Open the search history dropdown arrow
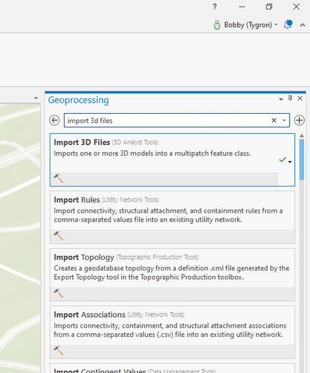Viewport: 310px width, 373px height. click(284, 121)
